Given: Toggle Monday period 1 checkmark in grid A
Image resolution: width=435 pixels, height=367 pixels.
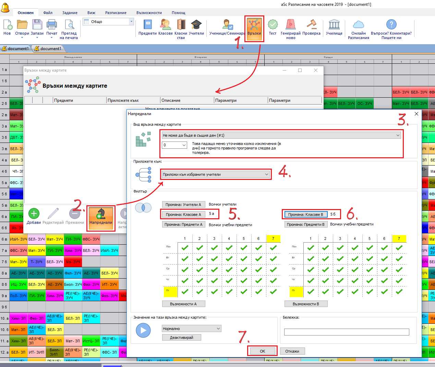Looking at the screenshot, I should pos(185,248).
